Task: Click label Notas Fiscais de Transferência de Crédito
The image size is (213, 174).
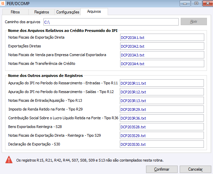Action: 42,63
